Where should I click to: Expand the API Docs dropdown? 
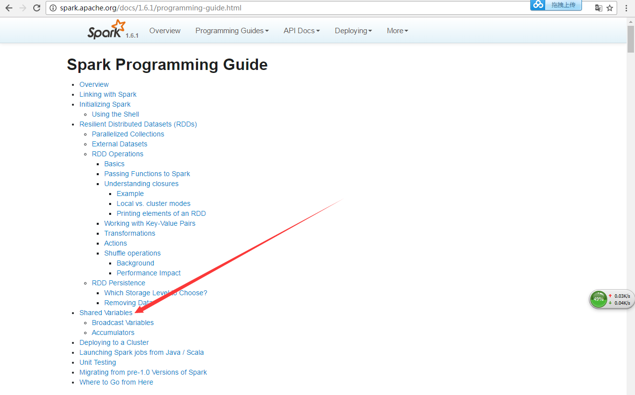pyautogui.click(x=302, y=31)
